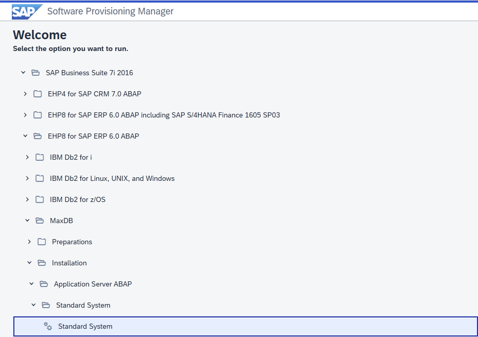
Task: Click the SAP logo
Action: tap(27, 12)
